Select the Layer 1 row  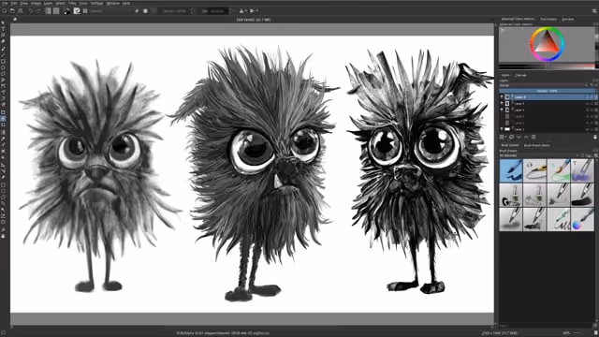548,129
